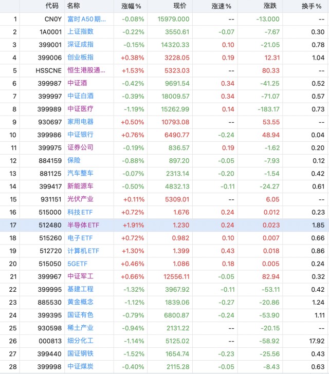Open the 黄金概念 name link
The width and height of the screenshot is (329, 374).
[80, 302]
